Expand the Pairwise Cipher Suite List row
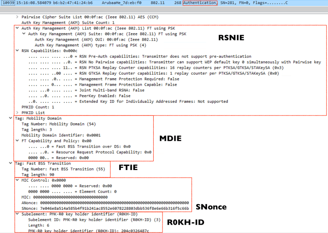The width and height of the screenshot is (328, 233). click(x=17, y=16)
